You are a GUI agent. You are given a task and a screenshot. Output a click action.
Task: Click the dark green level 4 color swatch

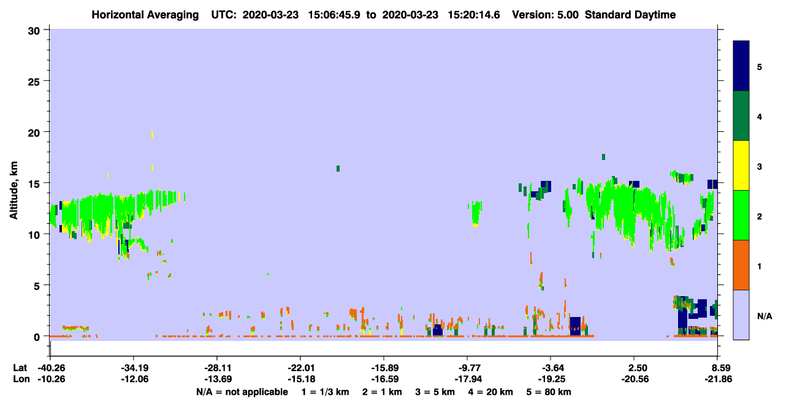click(741, 116)
